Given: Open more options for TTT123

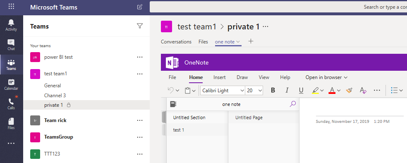Looking at the screenshot, I should coord(140,154).
